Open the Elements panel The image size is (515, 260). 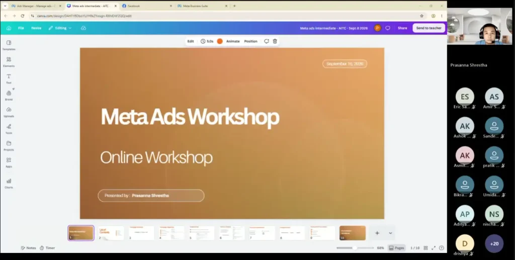pyautogui.click(x=9, y=62)
